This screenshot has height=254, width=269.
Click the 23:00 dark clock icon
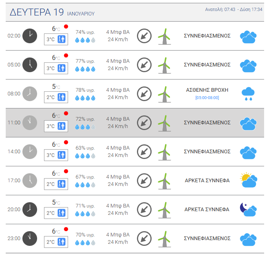(x=29, y=239)
